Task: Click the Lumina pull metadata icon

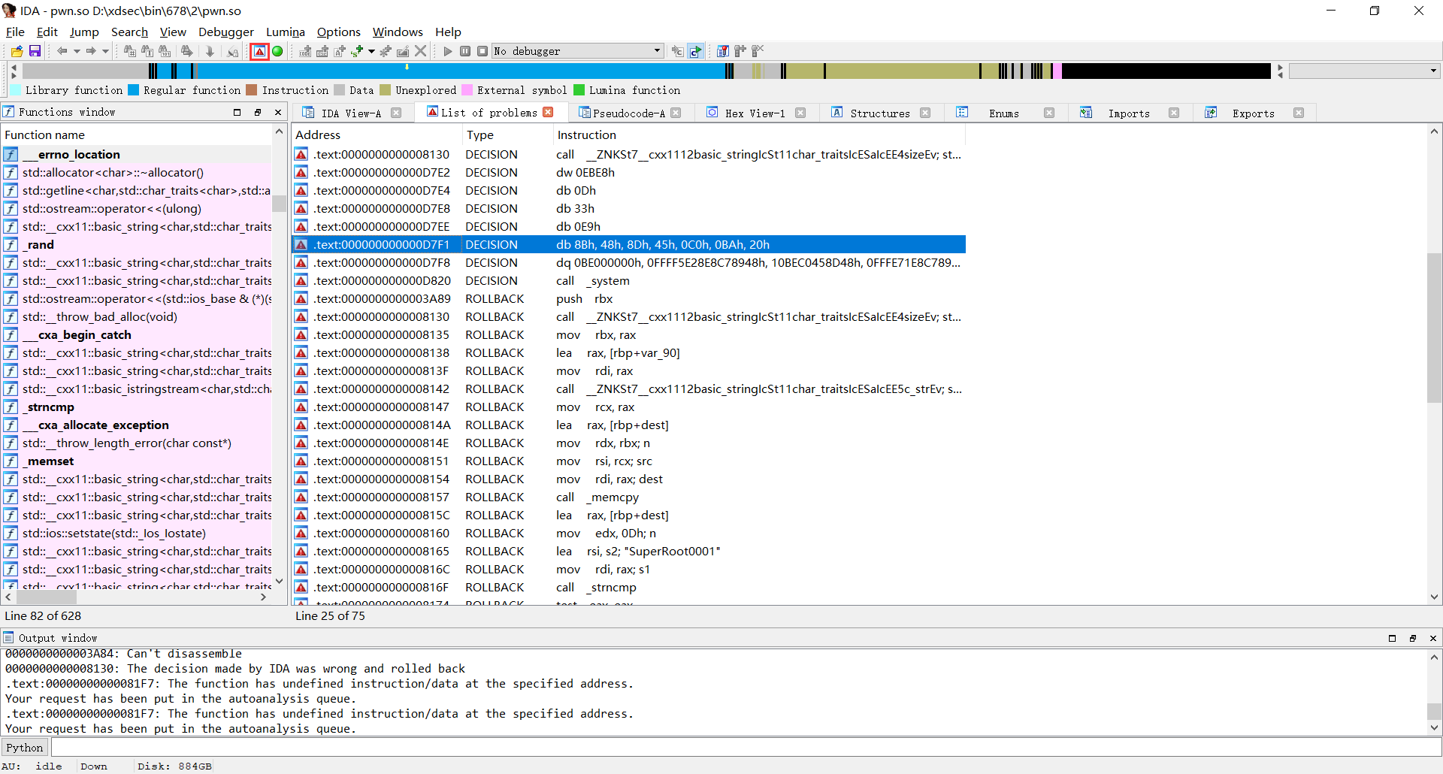Action: point(678,51)
